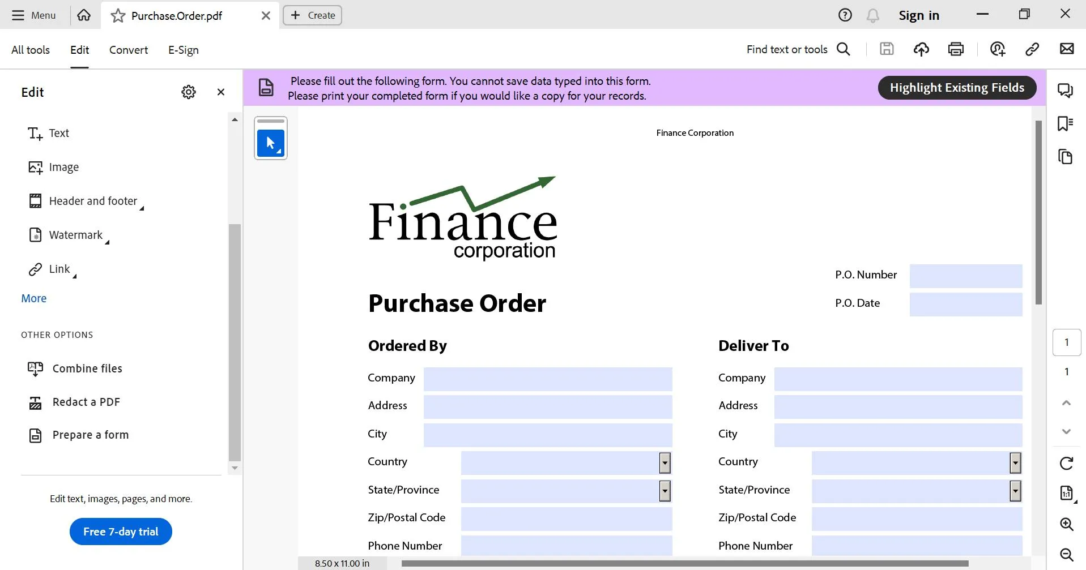1086x570 pixels.
Task: Open Edit panel settings gear
Action: tap(188, 92)
